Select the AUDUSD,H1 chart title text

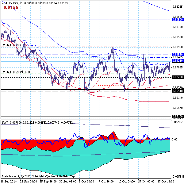click(14, 3)
